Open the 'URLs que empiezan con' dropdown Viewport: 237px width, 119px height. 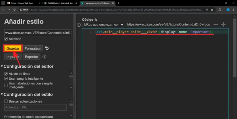pyautogui.click(x=103, y=25)
